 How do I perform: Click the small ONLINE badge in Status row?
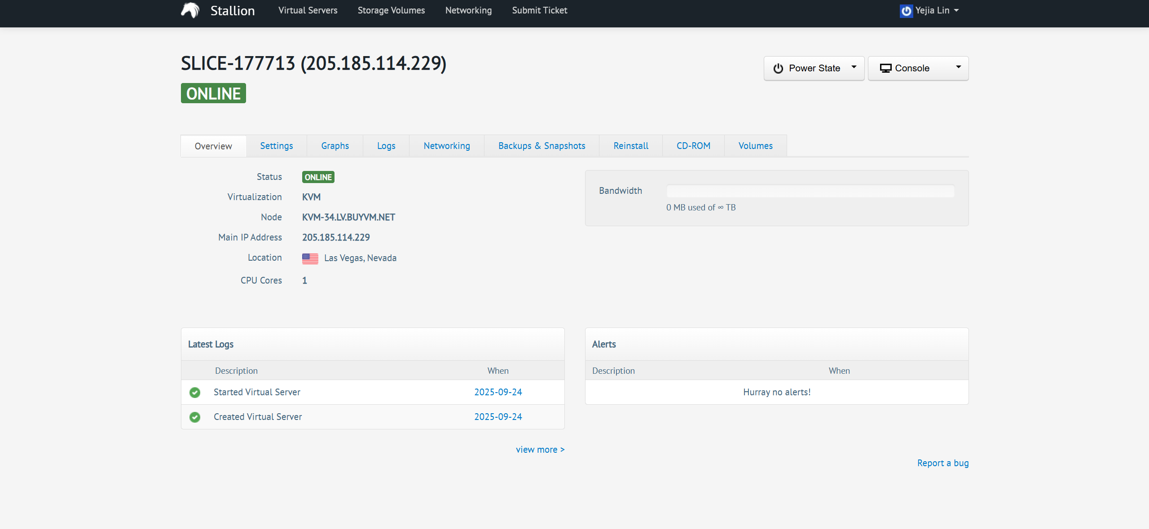point(318,177)
